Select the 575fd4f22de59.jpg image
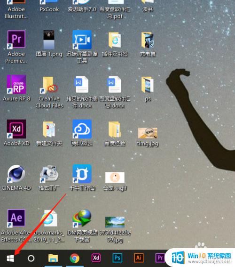This screenshot has width=235, height=267. point(115,229)
